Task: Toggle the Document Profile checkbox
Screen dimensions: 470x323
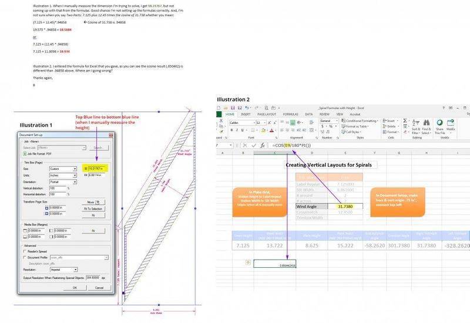Action: coord(23,257)
